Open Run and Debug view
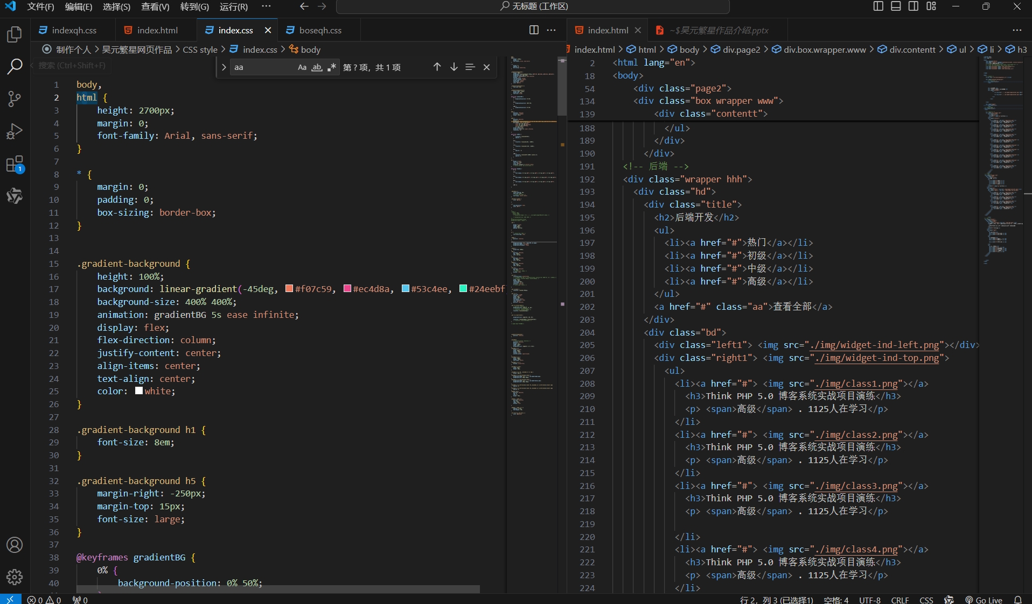The image size is (1032, 604). pyautogui.click(x=15, y=131)
